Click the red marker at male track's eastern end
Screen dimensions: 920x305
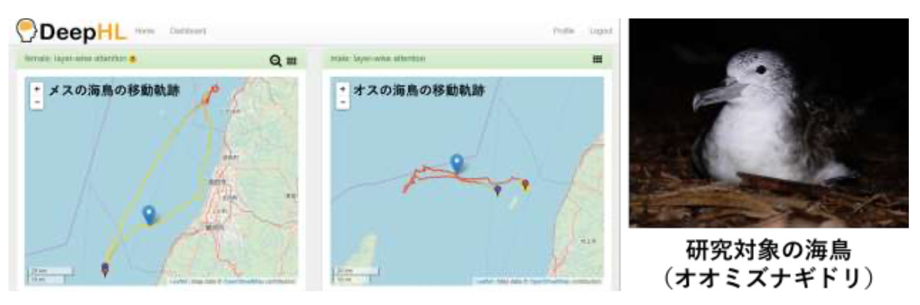coord(525,185)
